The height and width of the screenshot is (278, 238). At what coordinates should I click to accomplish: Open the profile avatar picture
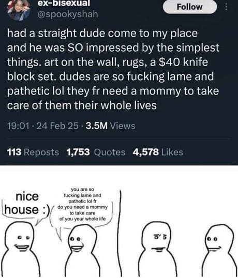[19, 10]
